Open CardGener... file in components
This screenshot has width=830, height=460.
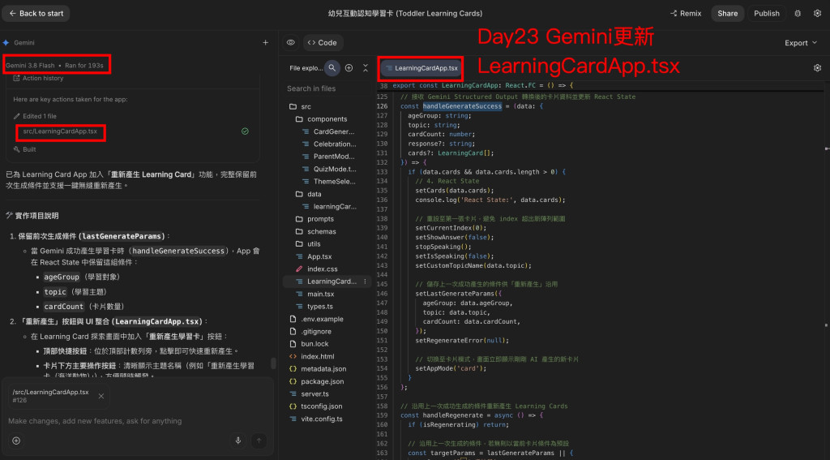[x=328, y=131]
